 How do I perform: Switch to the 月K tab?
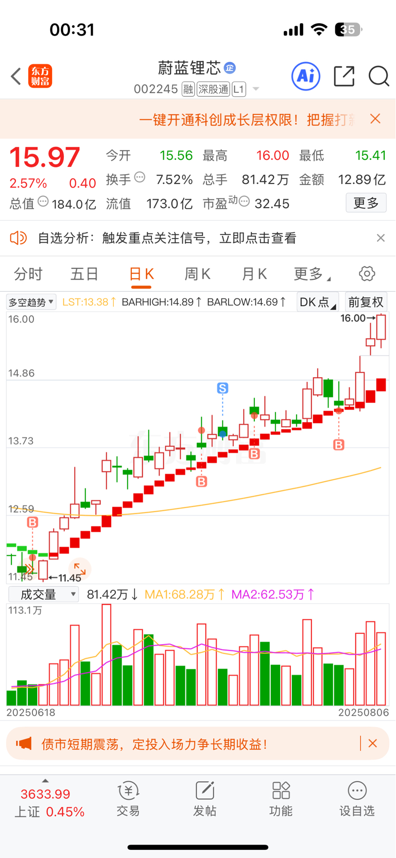point(254,274)
